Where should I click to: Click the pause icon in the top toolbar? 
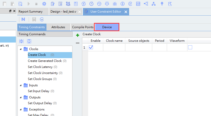pos(36,4)
